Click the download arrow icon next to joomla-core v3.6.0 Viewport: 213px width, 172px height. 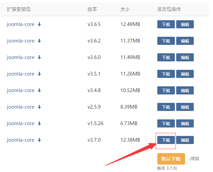point(39,57)
